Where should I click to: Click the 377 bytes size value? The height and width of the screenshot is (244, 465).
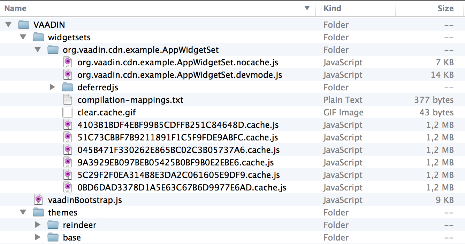[434, 100]
